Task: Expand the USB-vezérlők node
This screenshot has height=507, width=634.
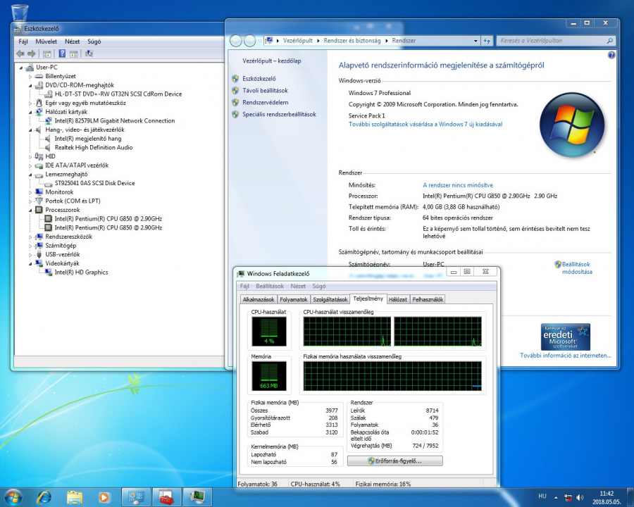Action: (30, 255)
